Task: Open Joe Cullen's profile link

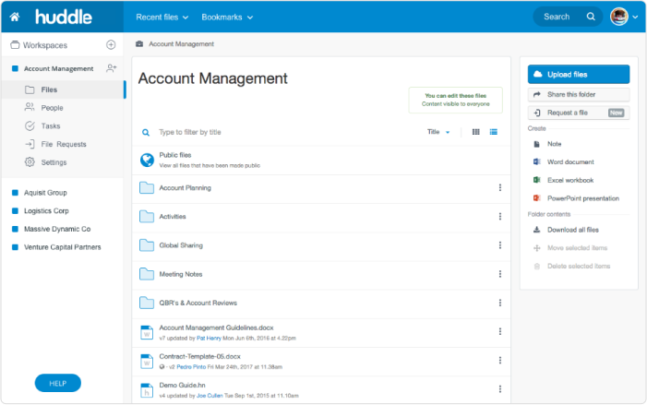Action: (x=210, y=396)
